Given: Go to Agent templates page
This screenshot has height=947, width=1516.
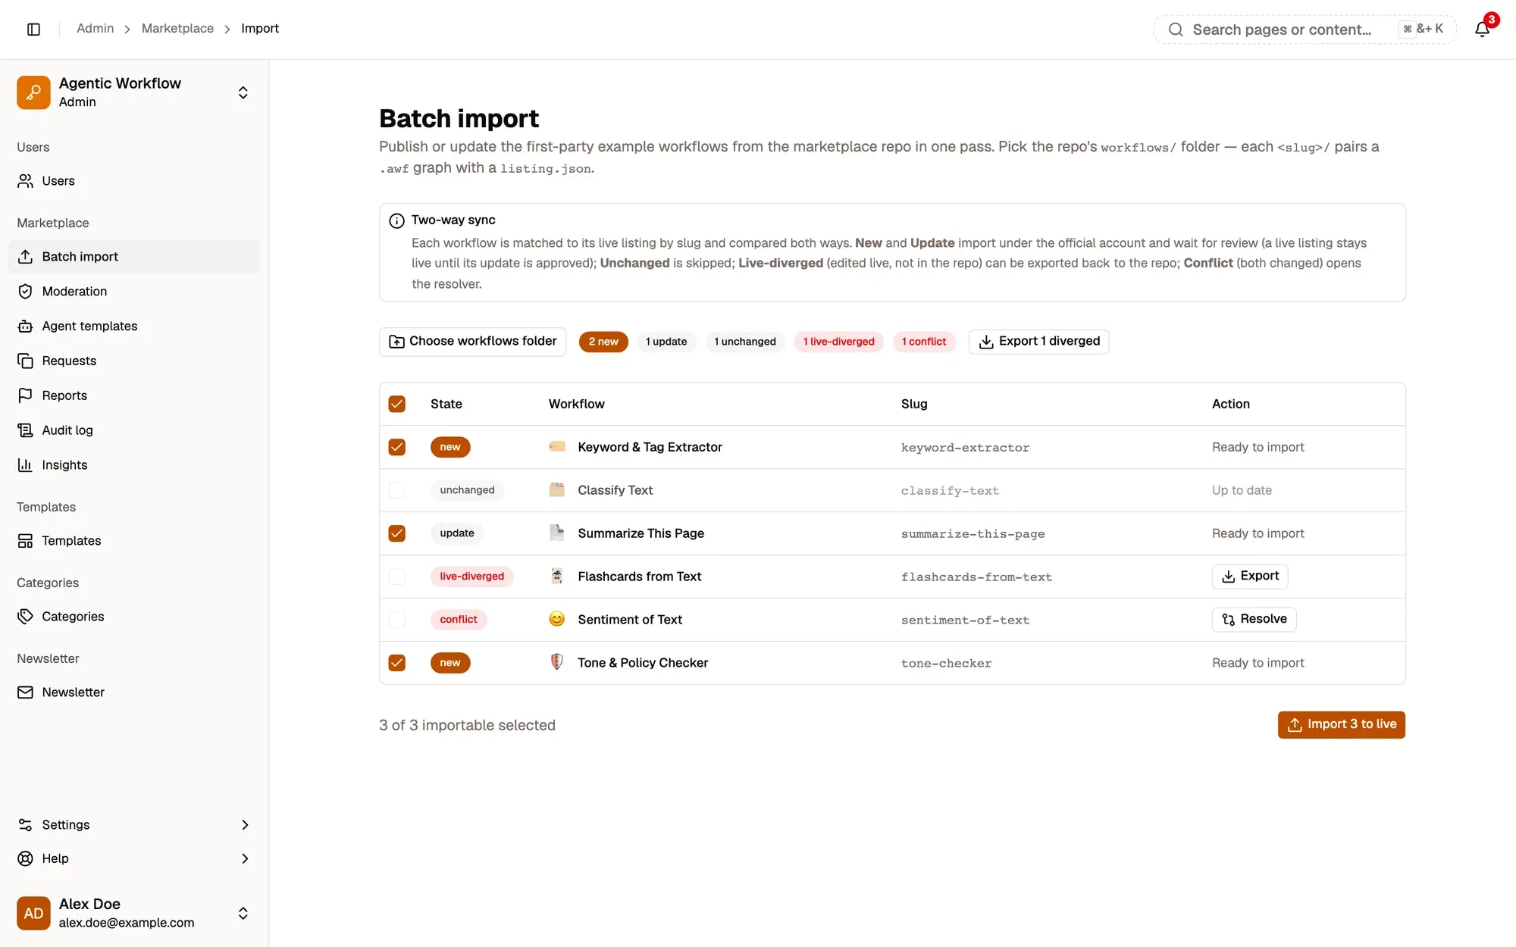Looking at the screenshot, I should pyautogui.click(x=134, y=327).
